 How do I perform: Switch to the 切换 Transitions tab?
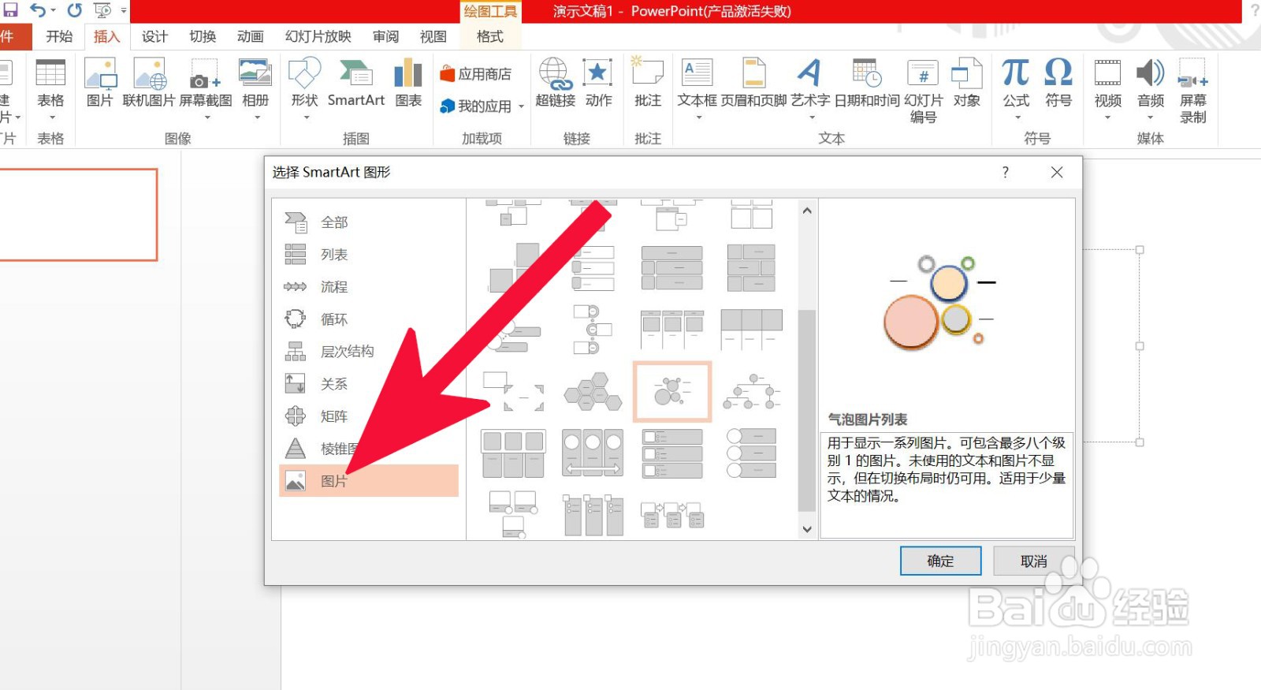click(x=203, y=36)
